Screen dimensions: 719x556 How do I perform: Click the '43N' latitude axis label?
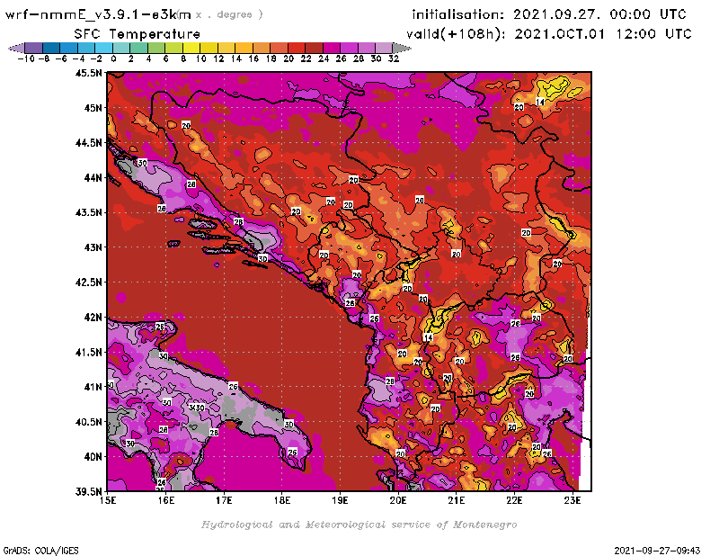pyautogui.click(x=93, y=247)
